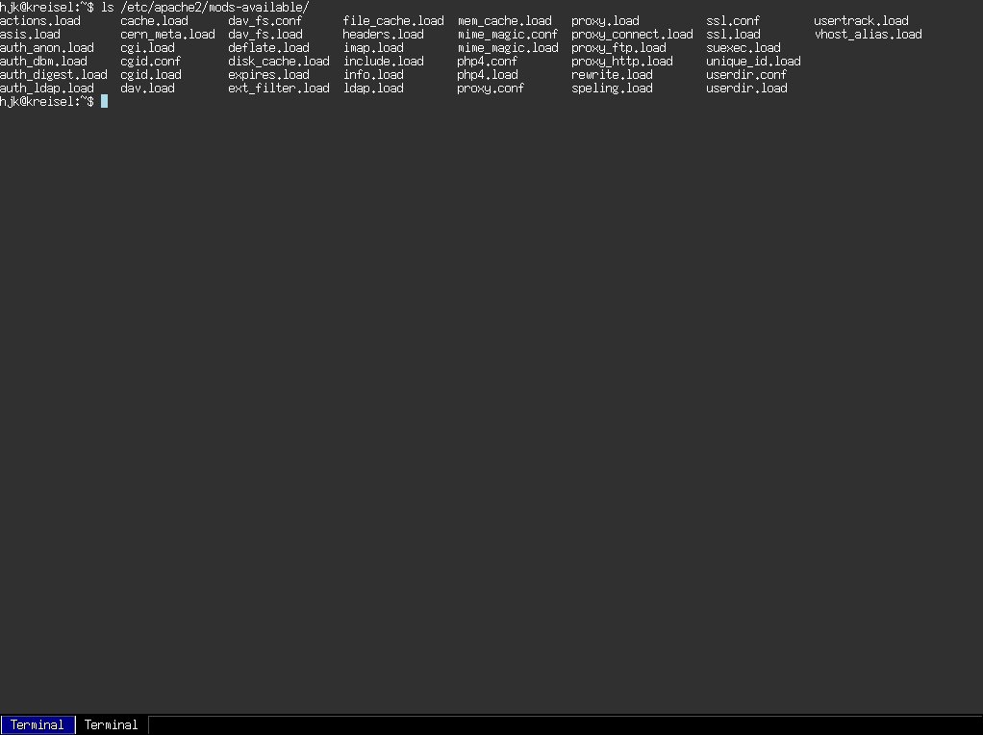Click the actions.load filename
This screenshot has width=983, height=735.
(x=40, y=20)
